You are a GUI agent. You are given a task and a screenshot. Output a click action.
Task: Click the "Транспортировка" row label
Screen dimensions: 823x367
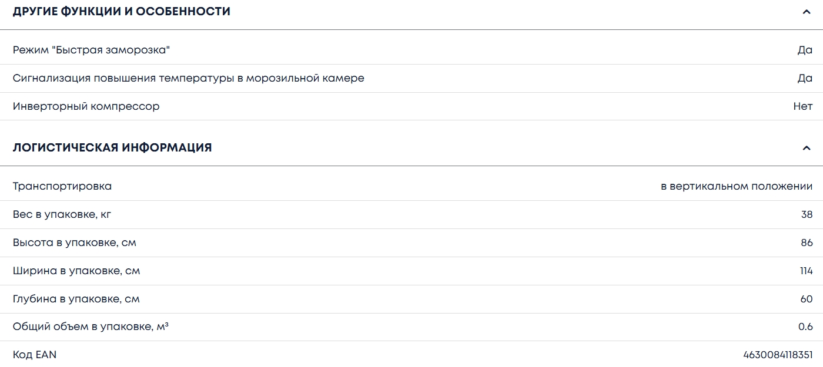62,186
